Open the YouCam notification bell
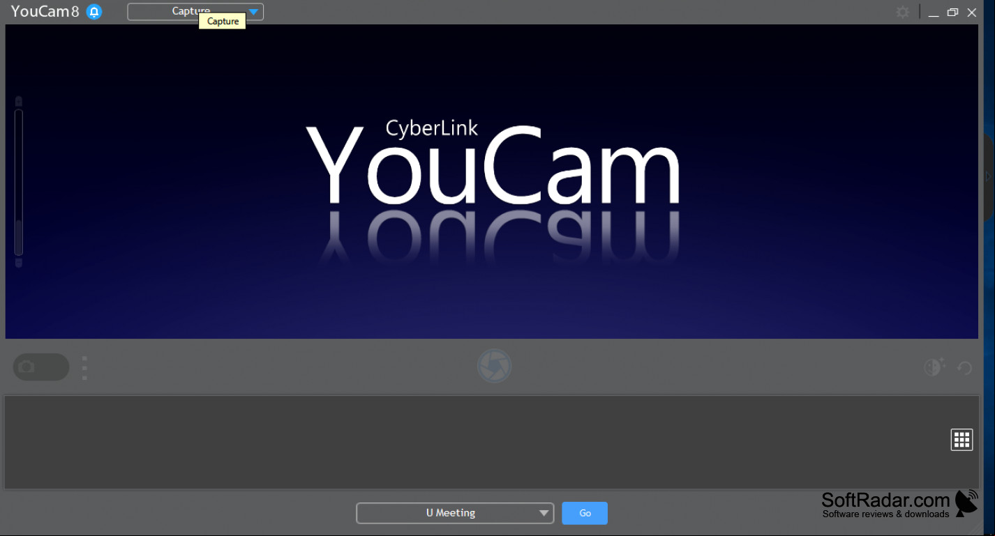The height and width of the screenshot is (536, 995). pos(94,12)
